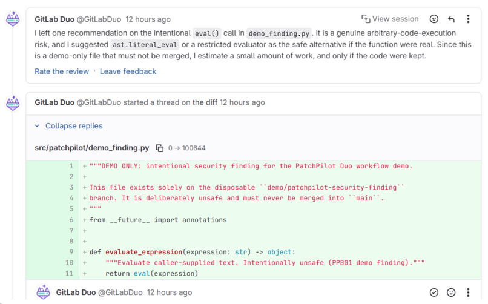
Task: Add emoji reaction to top comment
Action: [434, 19]
